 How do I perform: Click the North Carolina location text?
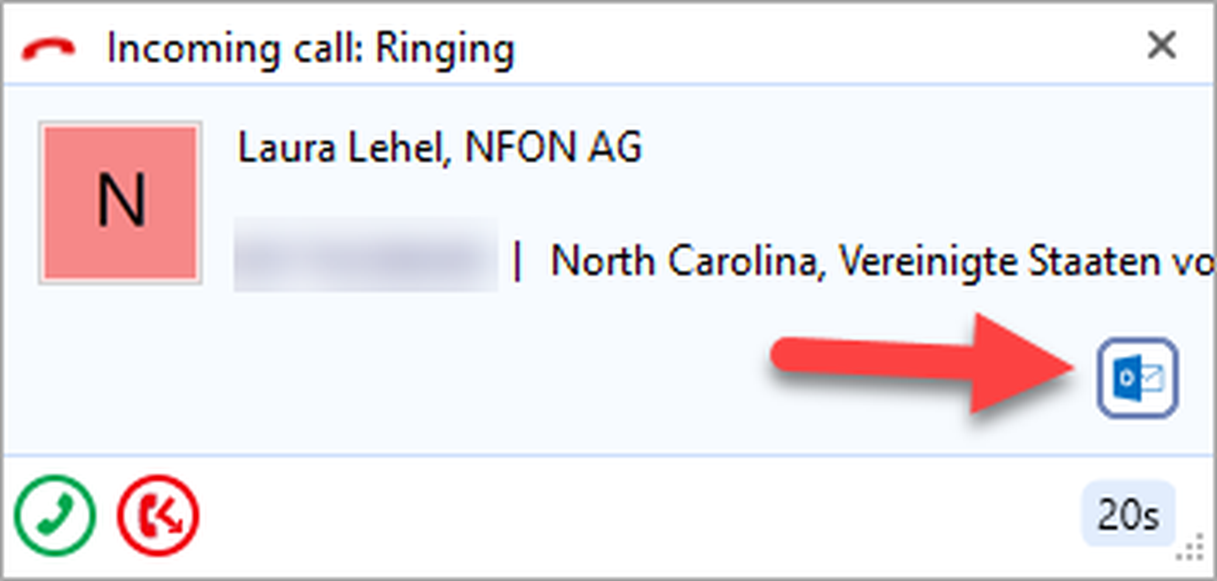pos(683,262)
